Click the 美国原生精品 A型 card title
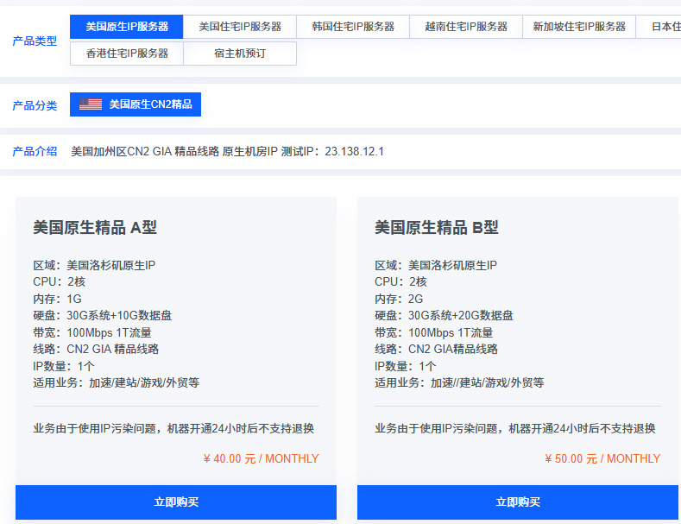681x524 pixels. click(95, 228)
